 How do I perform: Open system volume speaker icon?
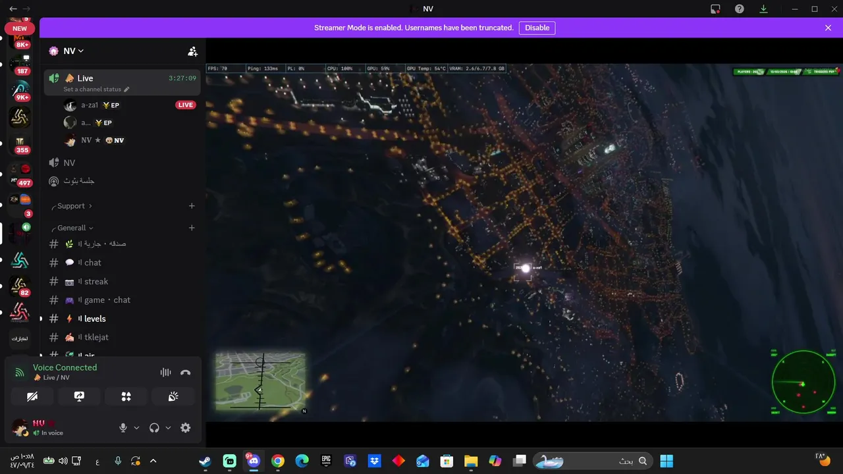click(x=63, y=461)
